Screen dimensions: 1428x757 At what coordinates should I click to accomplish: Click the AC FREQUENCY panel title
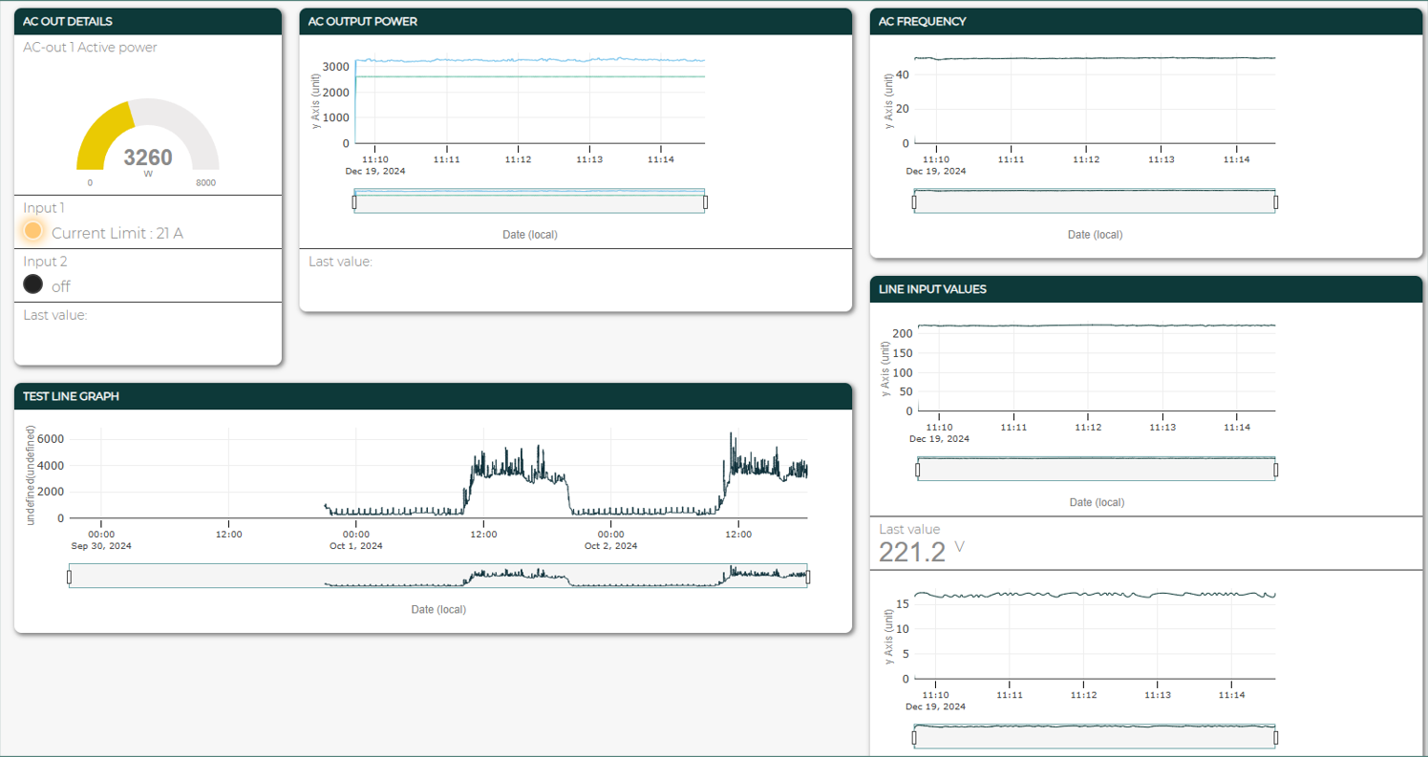click(x=922, y=21)
